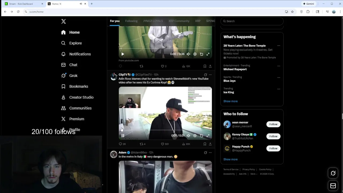This screenshot has height=193, width=343.
Task: Open guitar video settings gear
Action: tap(195, 54)
